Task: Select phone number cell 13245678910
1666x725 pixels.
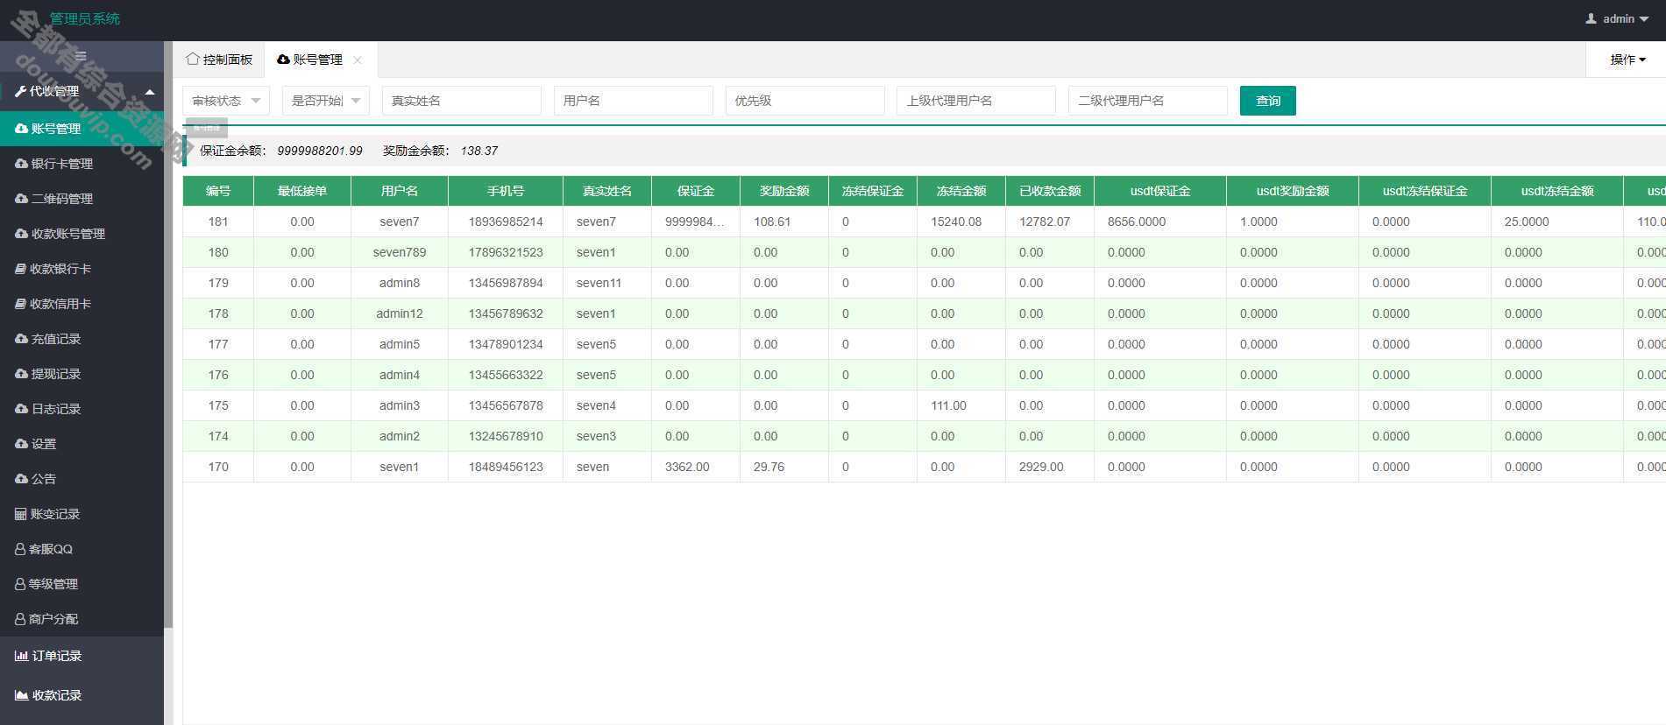Action: pyautogui.click(x=506, y=436)
